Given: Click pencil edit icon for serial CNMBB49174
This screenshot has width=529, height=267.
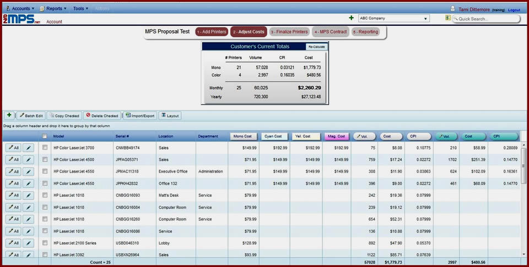Looking at the screenshot, I should click(28, 148).
